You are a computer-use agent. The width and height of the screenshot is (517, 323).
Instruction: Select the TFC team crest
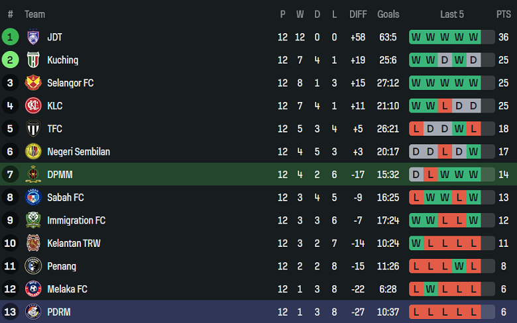[33, 128]
